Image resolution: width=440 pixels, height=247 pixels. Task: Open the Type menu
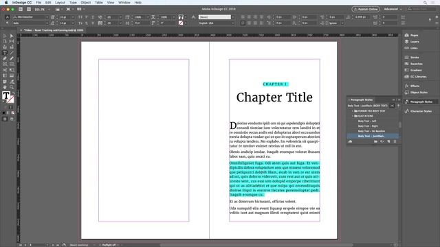(73, 3)
